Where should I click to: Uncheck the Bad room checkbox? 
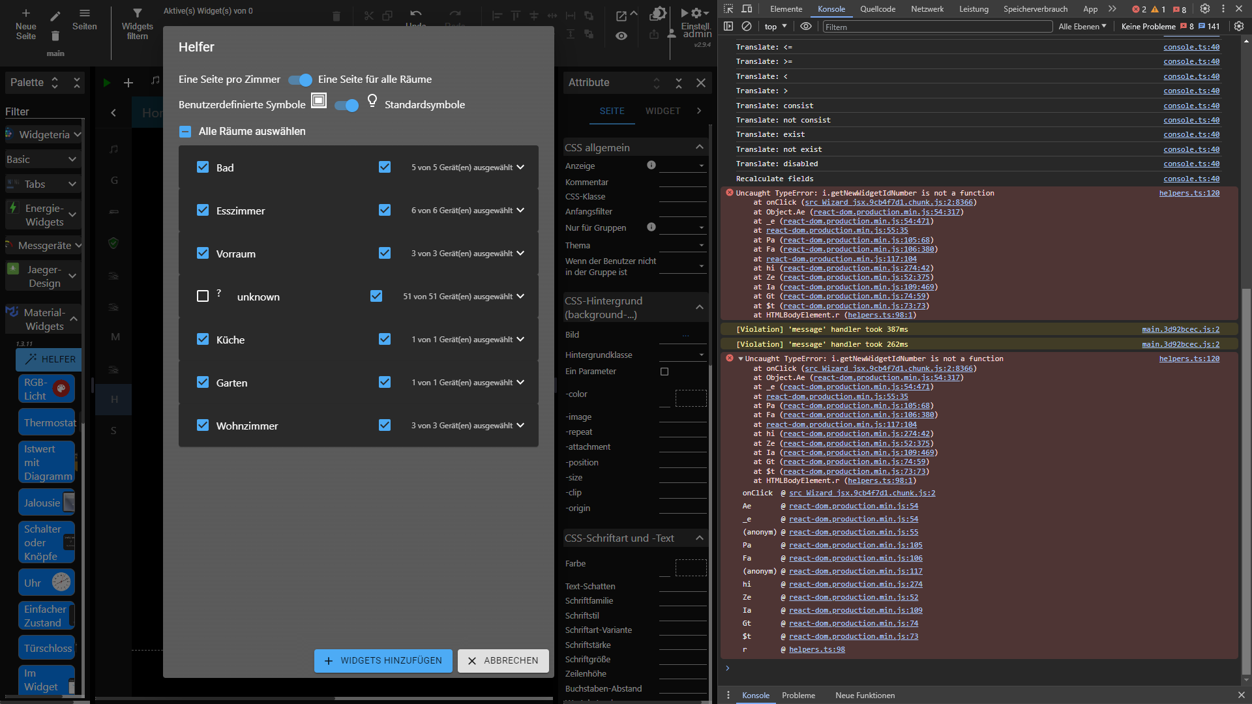203,168
